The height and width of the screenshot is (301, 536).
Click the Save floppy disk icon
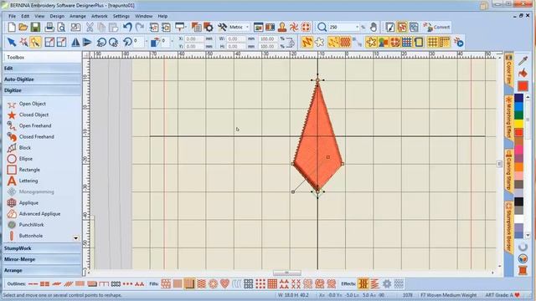click(x=35, y=27)
